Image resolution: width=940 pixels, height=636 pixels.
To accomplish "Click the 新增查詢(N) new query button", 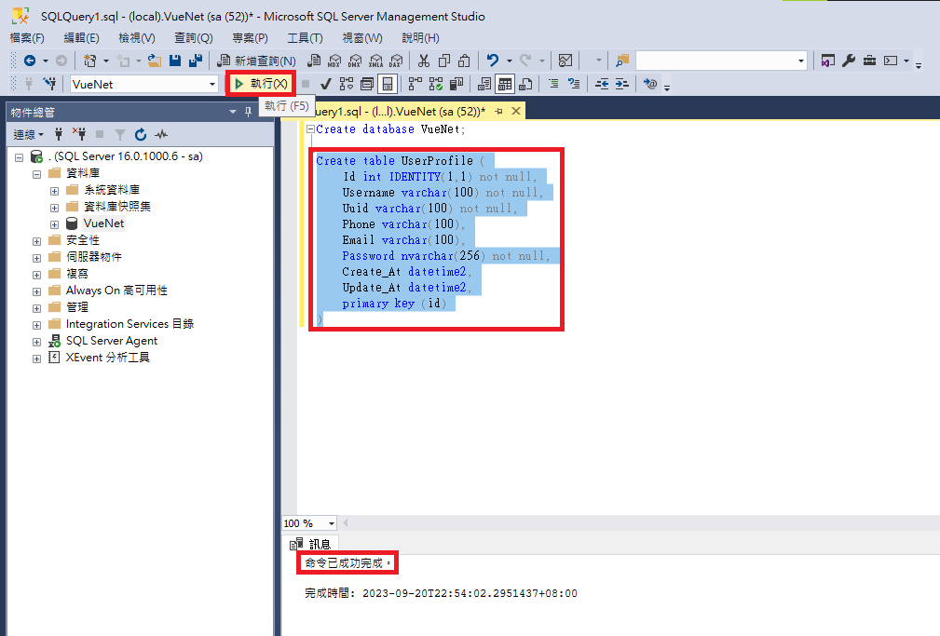I will pos(256,61).
